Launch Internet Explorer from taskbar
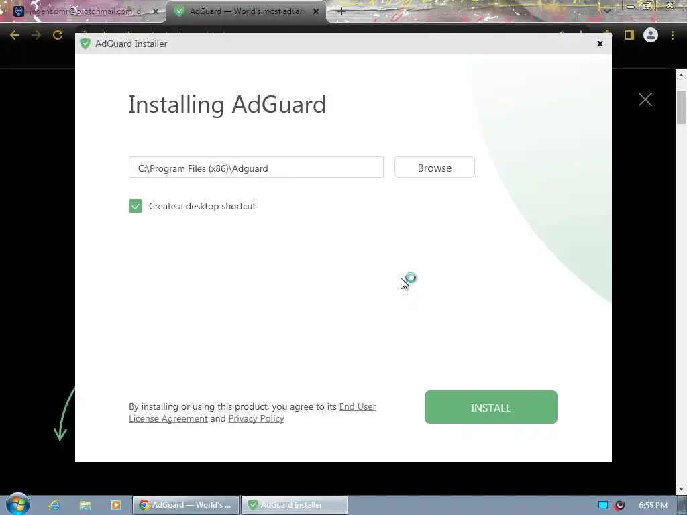 point(54,505)
